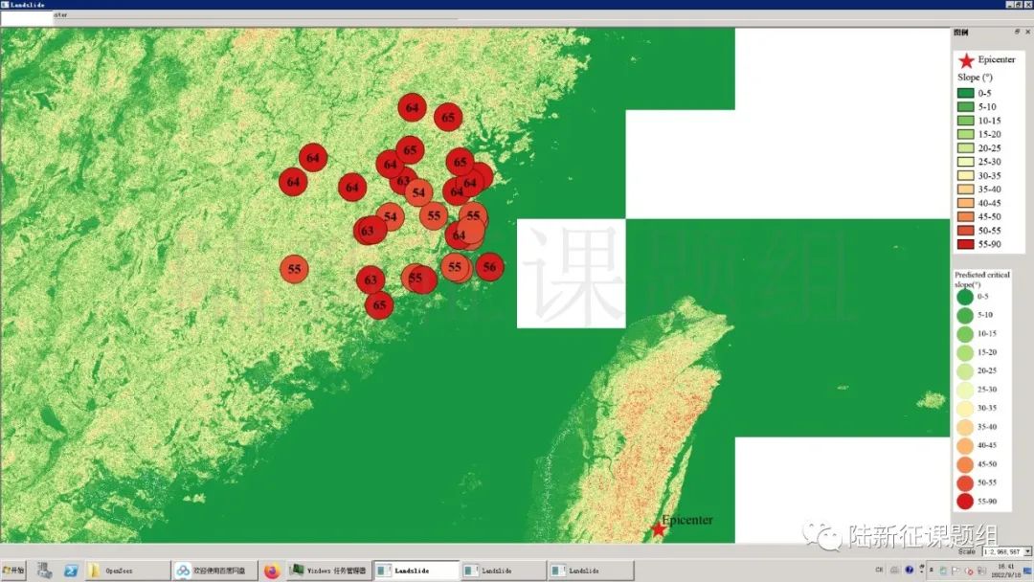Open Windows Task Manager taskbar button
Image resolution: width=1034 pixels, height=582 pixels.
(x=329, y=571)
